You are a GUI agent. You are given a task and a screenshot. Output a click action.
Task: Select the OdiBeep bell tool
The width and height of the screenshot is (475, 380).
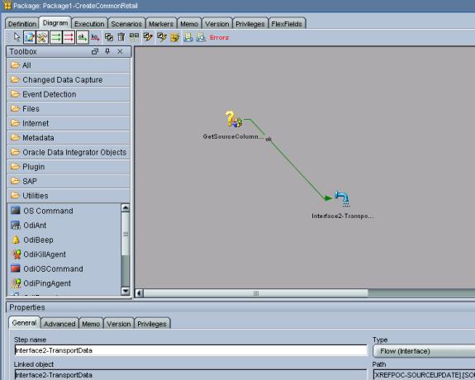coord(32,240)
